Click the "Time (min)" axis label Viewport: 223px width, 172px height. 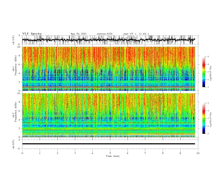pyautogui.click(x=113, y=156)
